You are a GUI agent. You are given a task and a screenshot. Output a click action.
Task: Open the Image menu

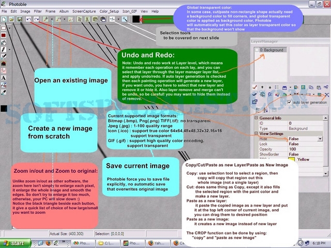click(x=25, y=11)
